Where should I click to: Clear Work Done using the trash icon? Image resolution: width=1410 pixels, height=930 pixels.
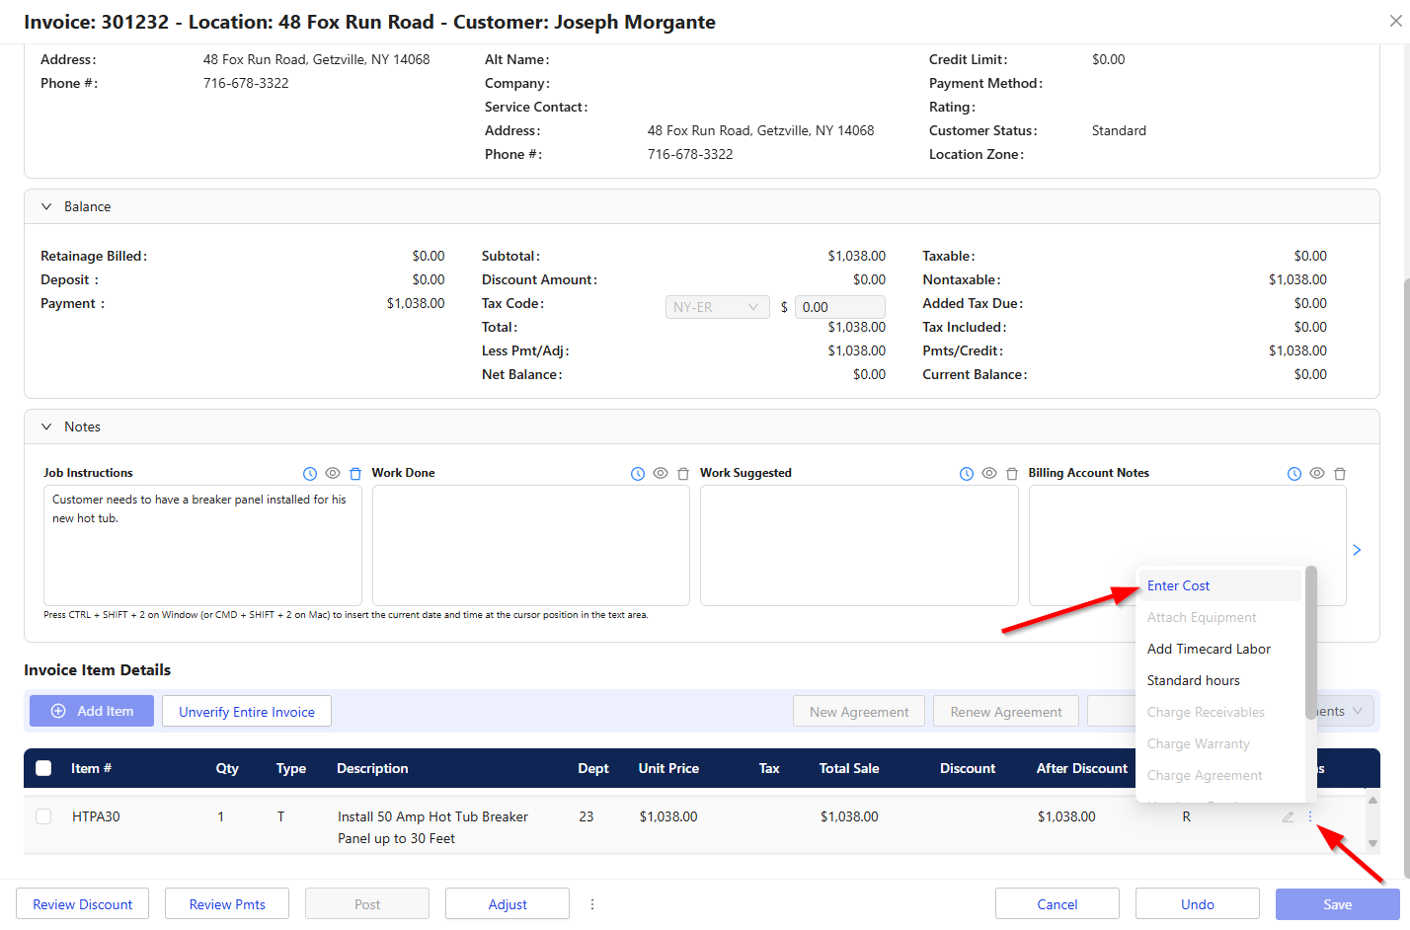point(683,474)
